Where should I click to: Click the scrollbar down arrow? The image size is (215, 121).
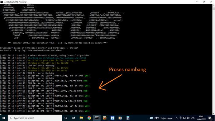[x=214, y=113]
